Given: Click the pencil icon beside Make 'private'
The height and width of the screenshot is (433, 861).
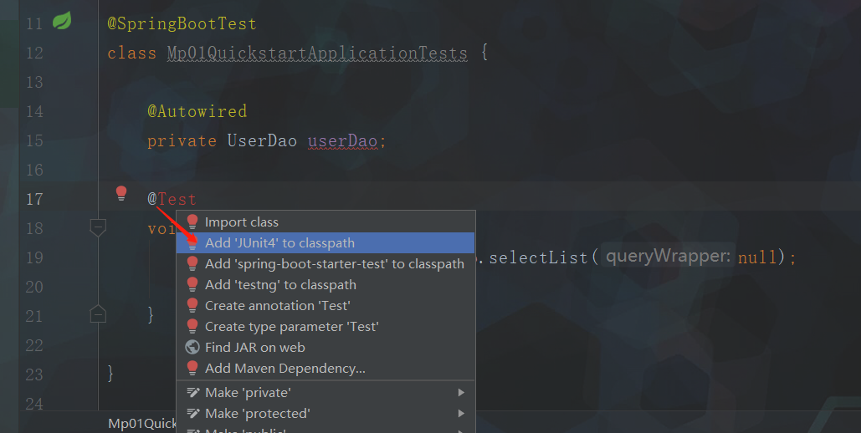Looking at the screenshot, I should [192, 393].
